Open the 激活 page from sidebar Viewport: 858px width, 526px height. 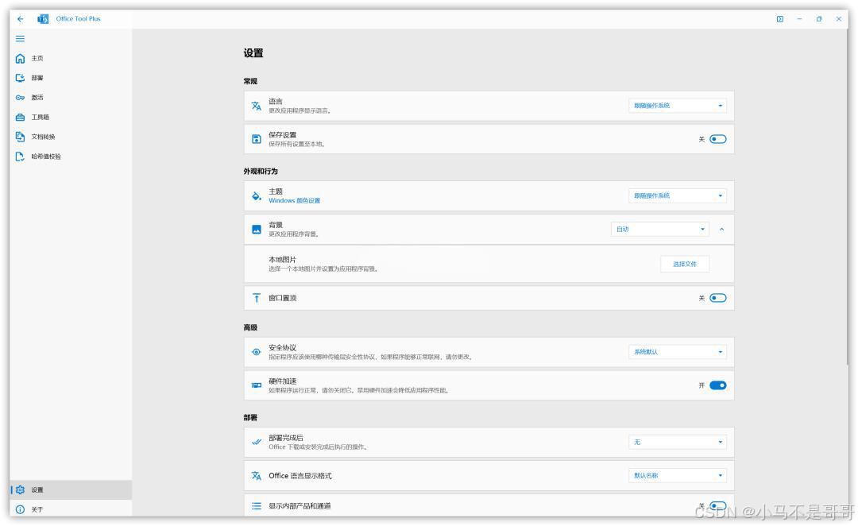71,98
